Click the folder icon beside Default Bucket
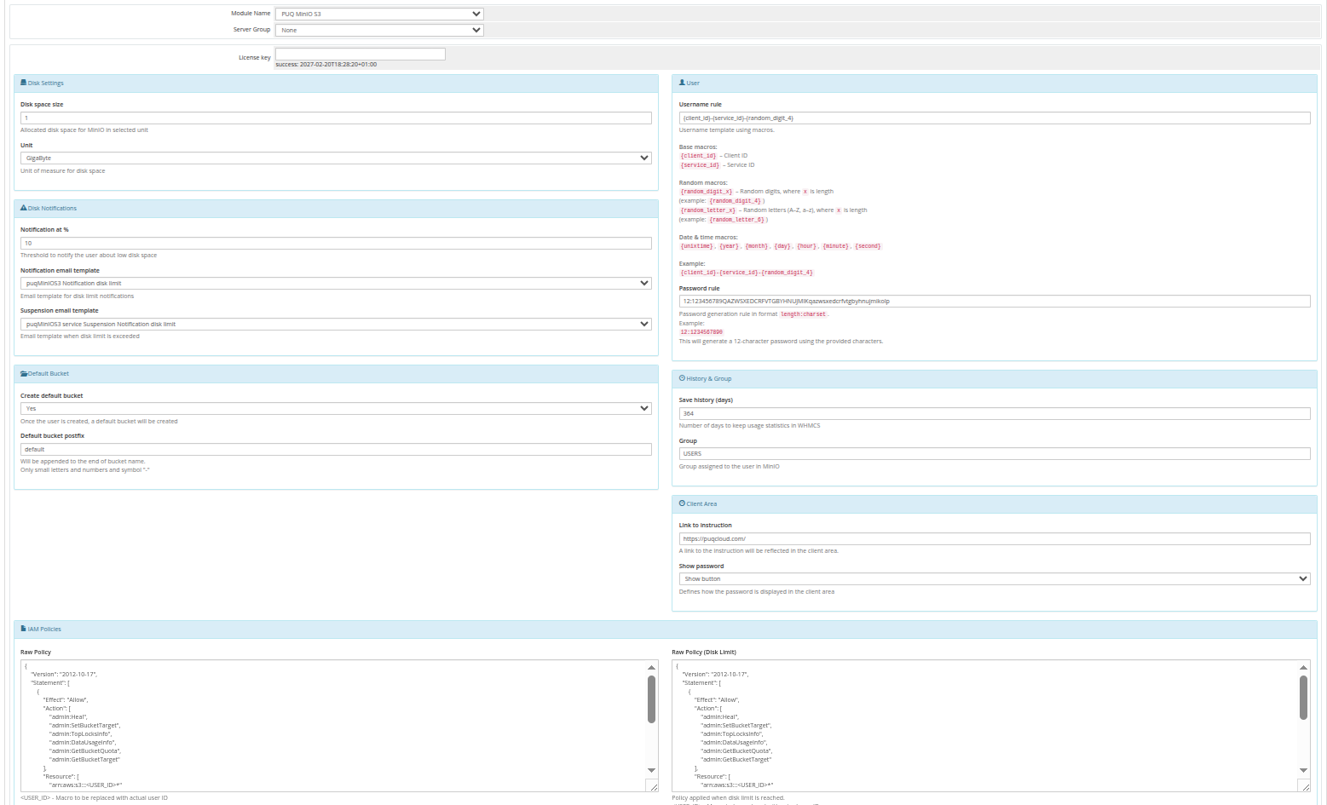This screenshot has width=1327, height=805. pyautogui.click(x=26, y=373)
